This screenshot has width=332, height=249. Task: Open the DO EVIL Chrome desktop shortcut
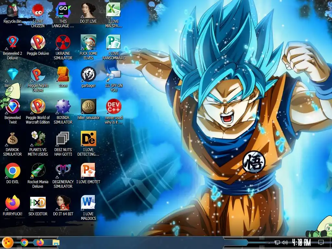13,171
